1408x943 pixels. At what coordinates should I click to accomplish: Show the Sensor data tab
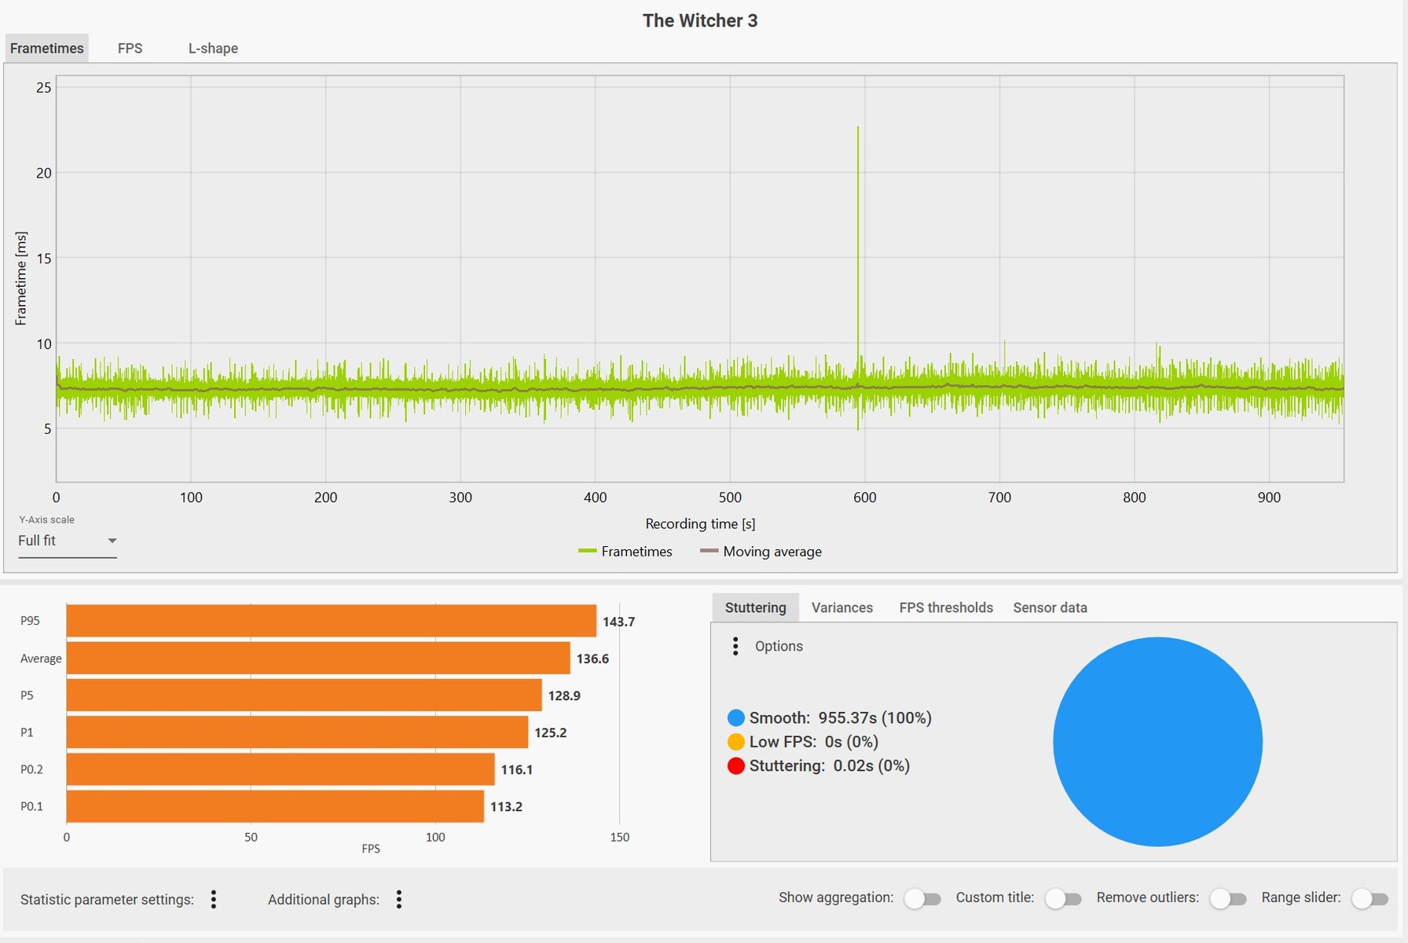coord(1050,607)
